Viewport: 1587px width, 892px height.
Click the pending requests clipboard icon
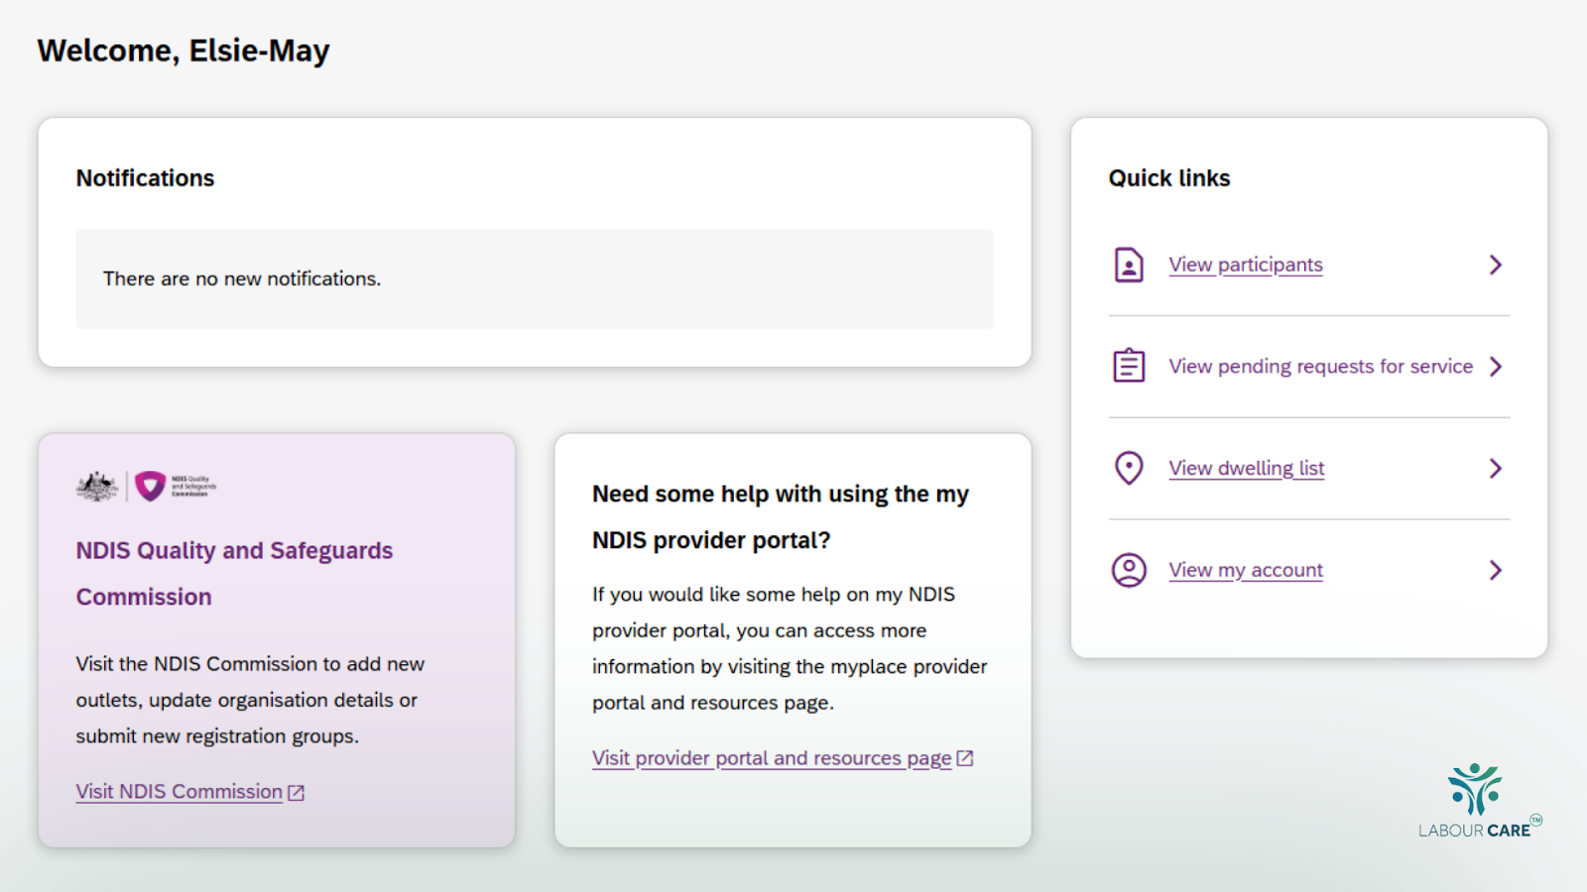(x=1129, y=366)
